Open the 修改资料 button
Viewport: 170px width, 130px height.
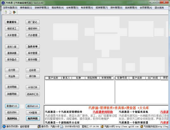click(12, 112)
